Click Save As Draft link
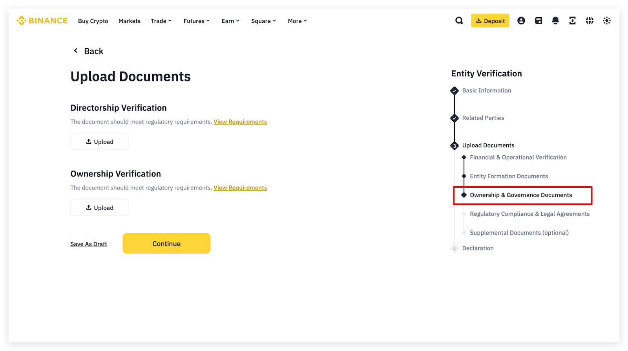This screenshot has width=628, height=351. click(x=89, y=244)
